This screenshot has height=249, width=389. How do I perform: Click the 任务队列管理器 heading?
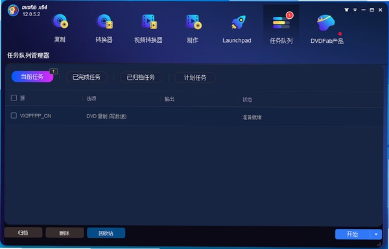pyautogui.click(x=29, y=55)
